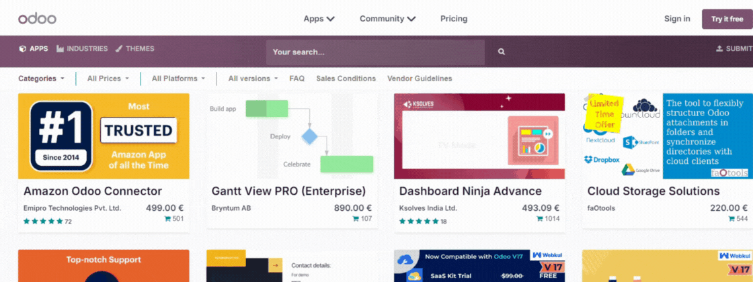Screen dimensions: 753x282
Task: Expand the Community menu
Action: click(x=387, y=19)
